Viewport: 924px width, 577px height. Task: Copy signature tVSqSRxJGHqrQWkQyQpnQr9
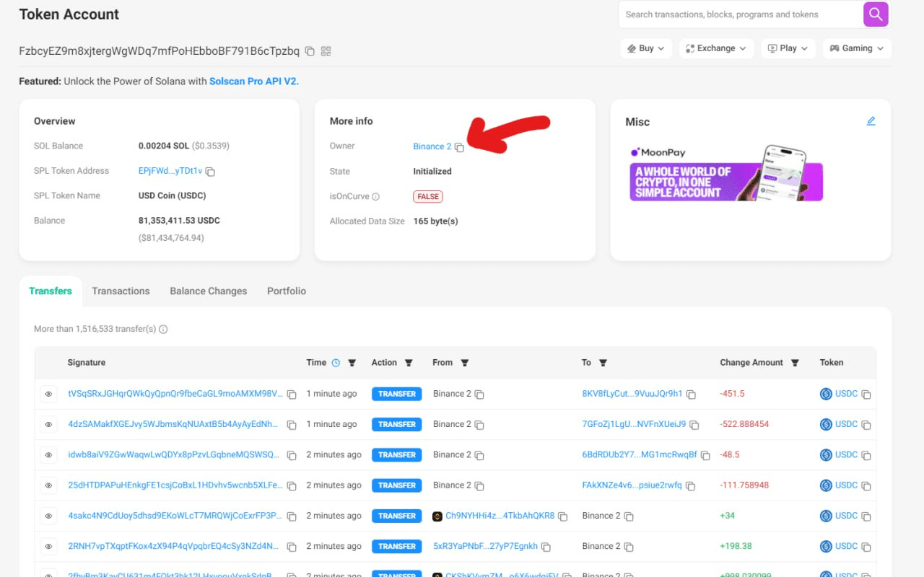coord(292,395)
